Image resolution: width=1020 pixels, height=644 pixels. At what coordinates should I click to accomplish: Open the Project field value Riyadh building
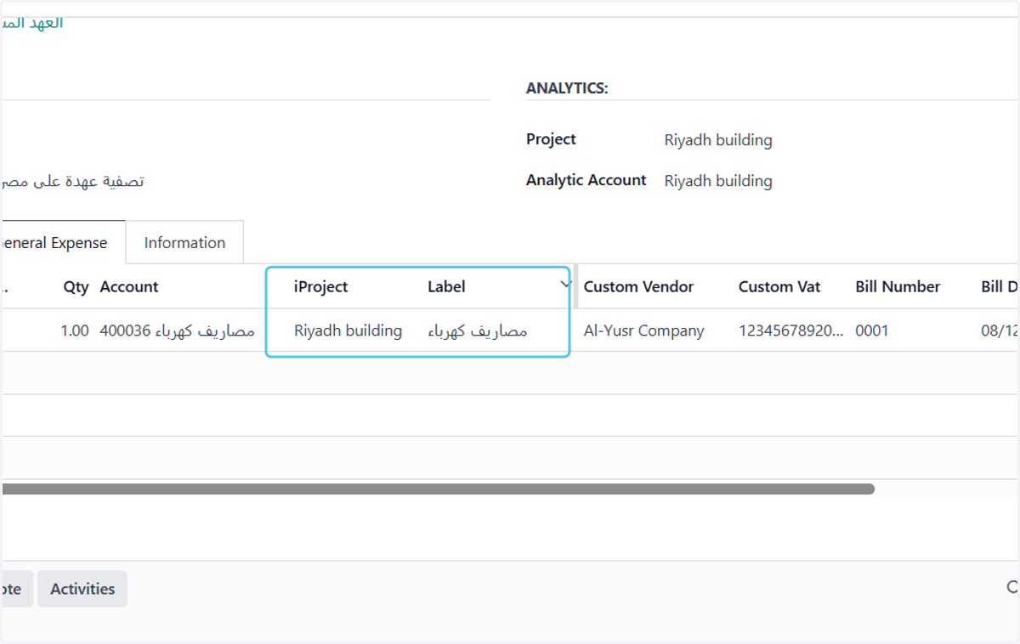(x=718, y=140)
